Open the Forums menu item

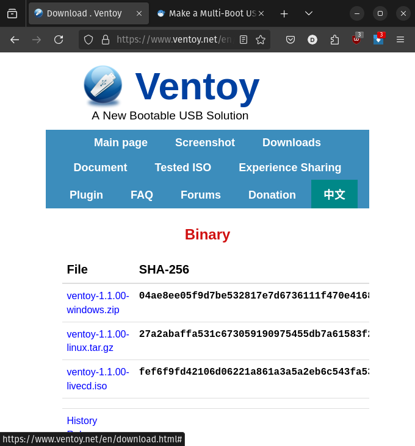coord(201,195)
